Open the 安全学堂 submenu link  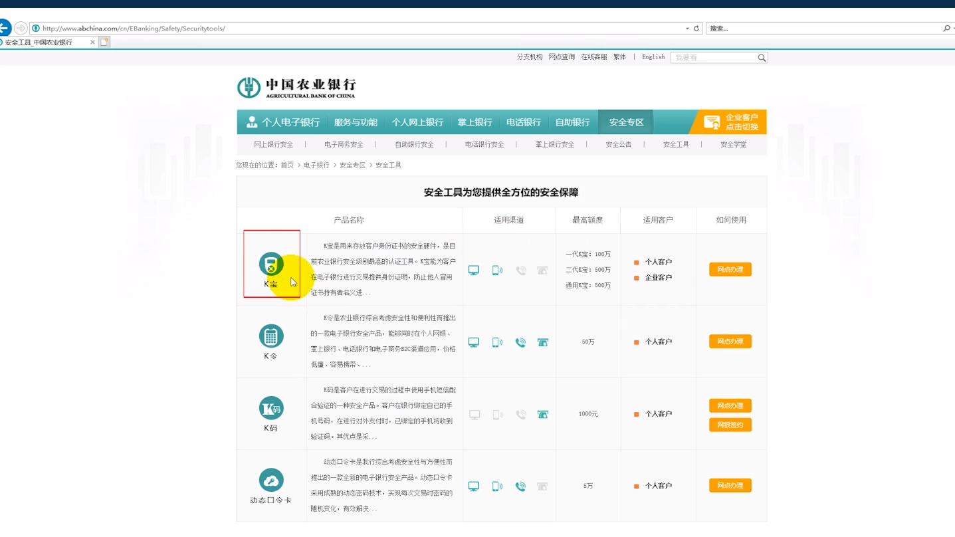(734, 144)
